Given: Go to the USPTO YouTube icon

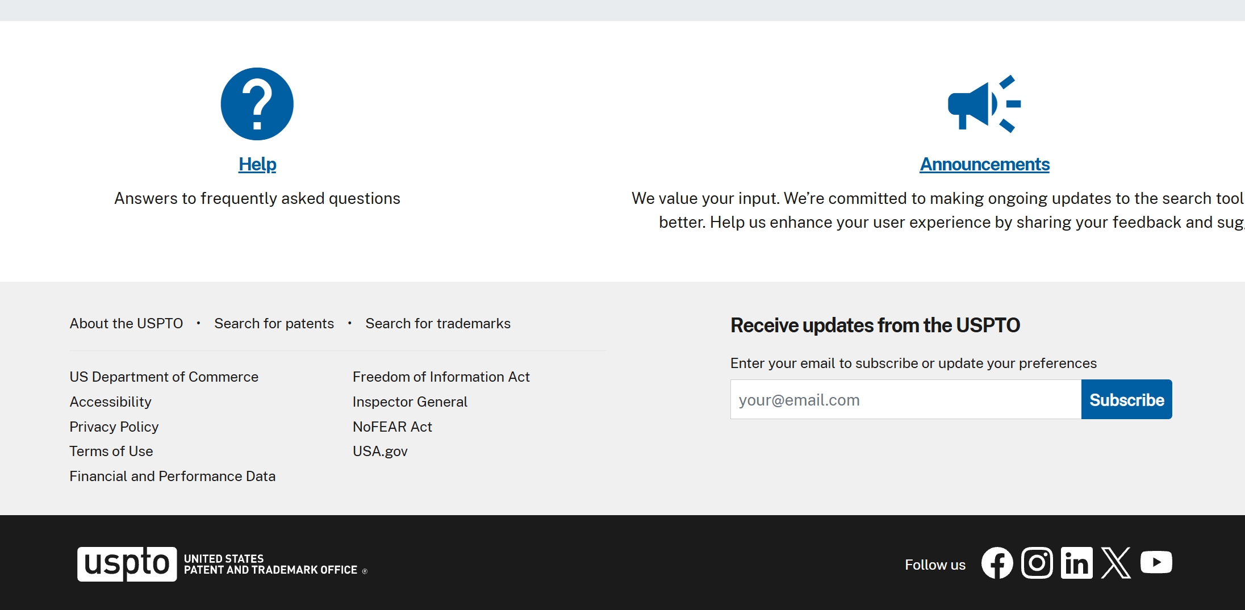Looking at the screenshot, I should point(1156,563).
